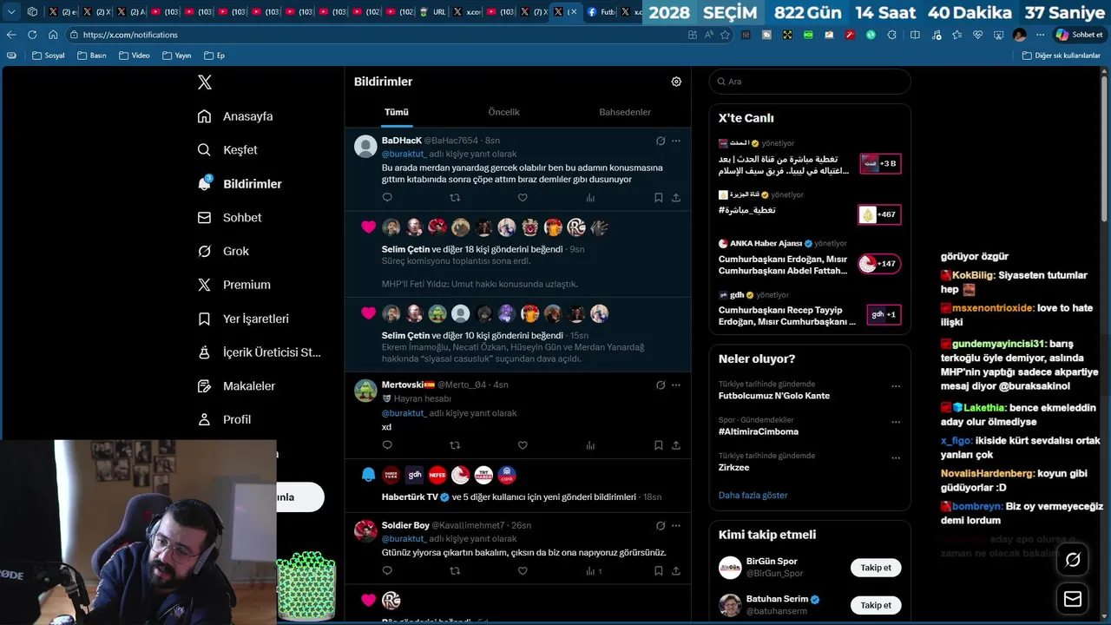Repost Soldier Boy's reply
The height and width of the screenshot is (625, 1111).
[x=455, y=571]
